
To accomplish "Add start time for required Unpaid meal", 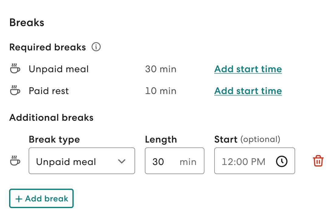I will point(248,69).
